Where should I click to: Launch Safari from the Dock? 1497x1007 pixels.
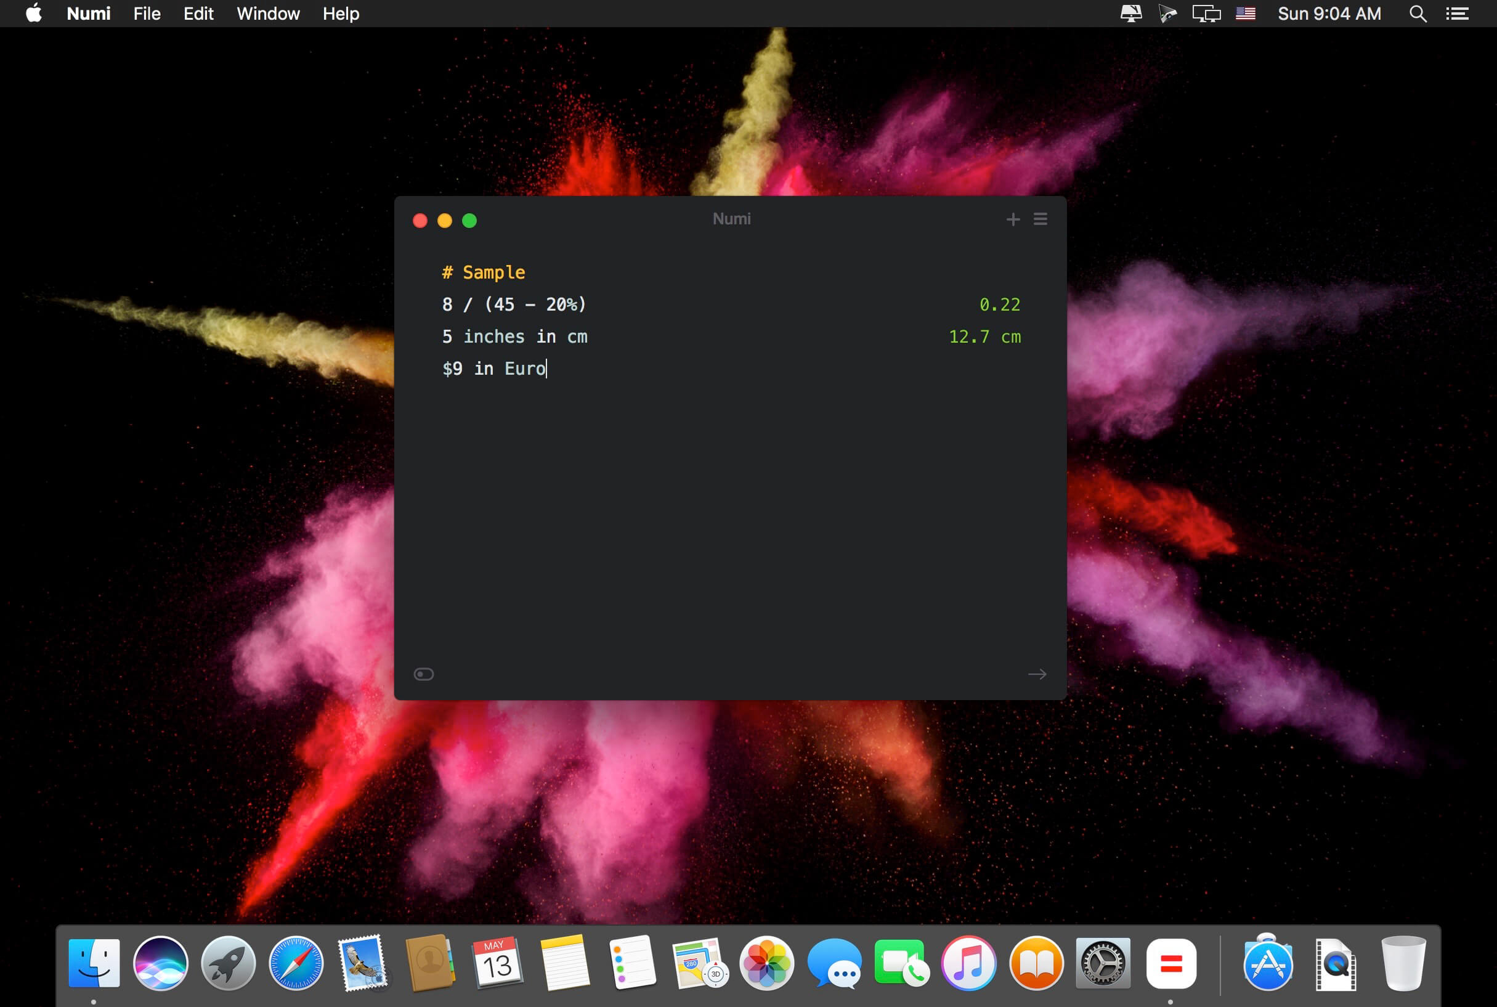tap(295, 963)
